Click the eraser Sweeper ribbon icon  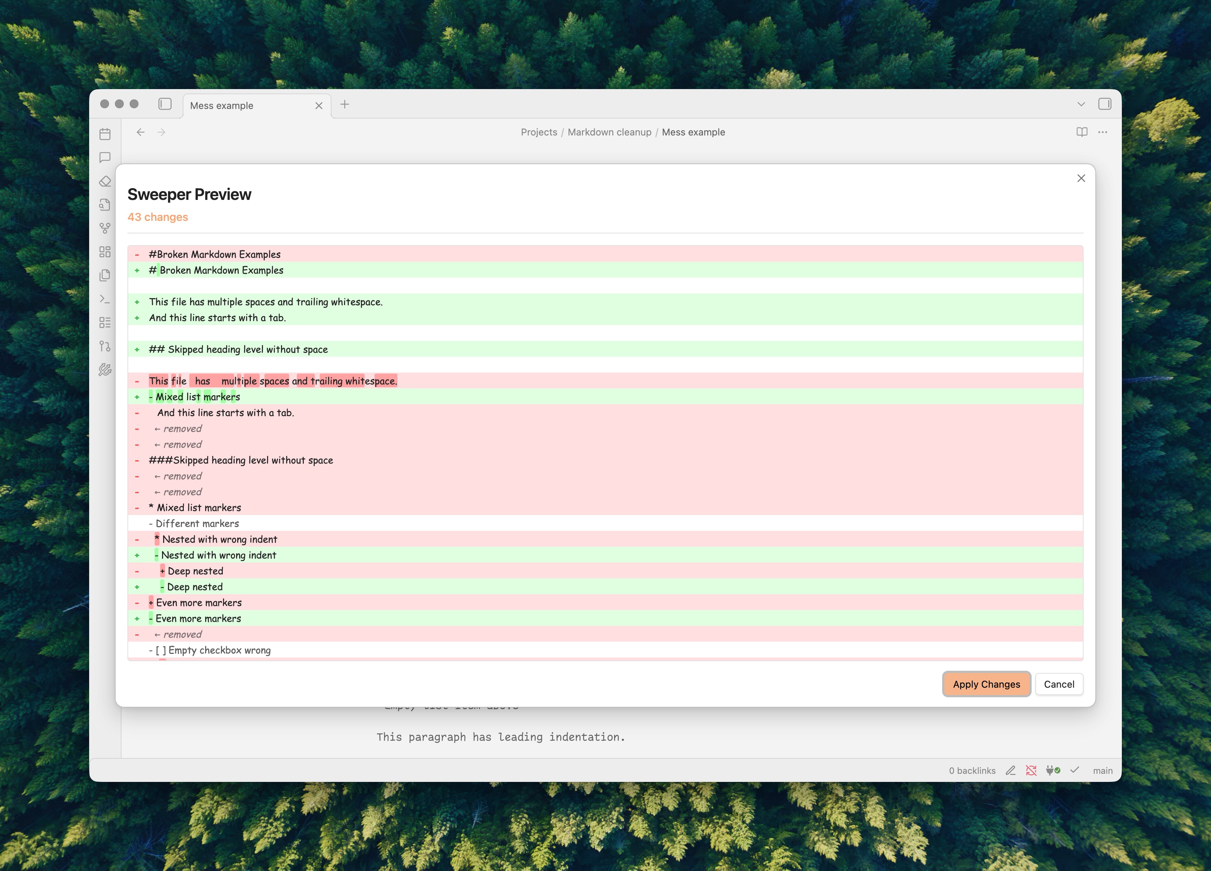coord(105,181)
